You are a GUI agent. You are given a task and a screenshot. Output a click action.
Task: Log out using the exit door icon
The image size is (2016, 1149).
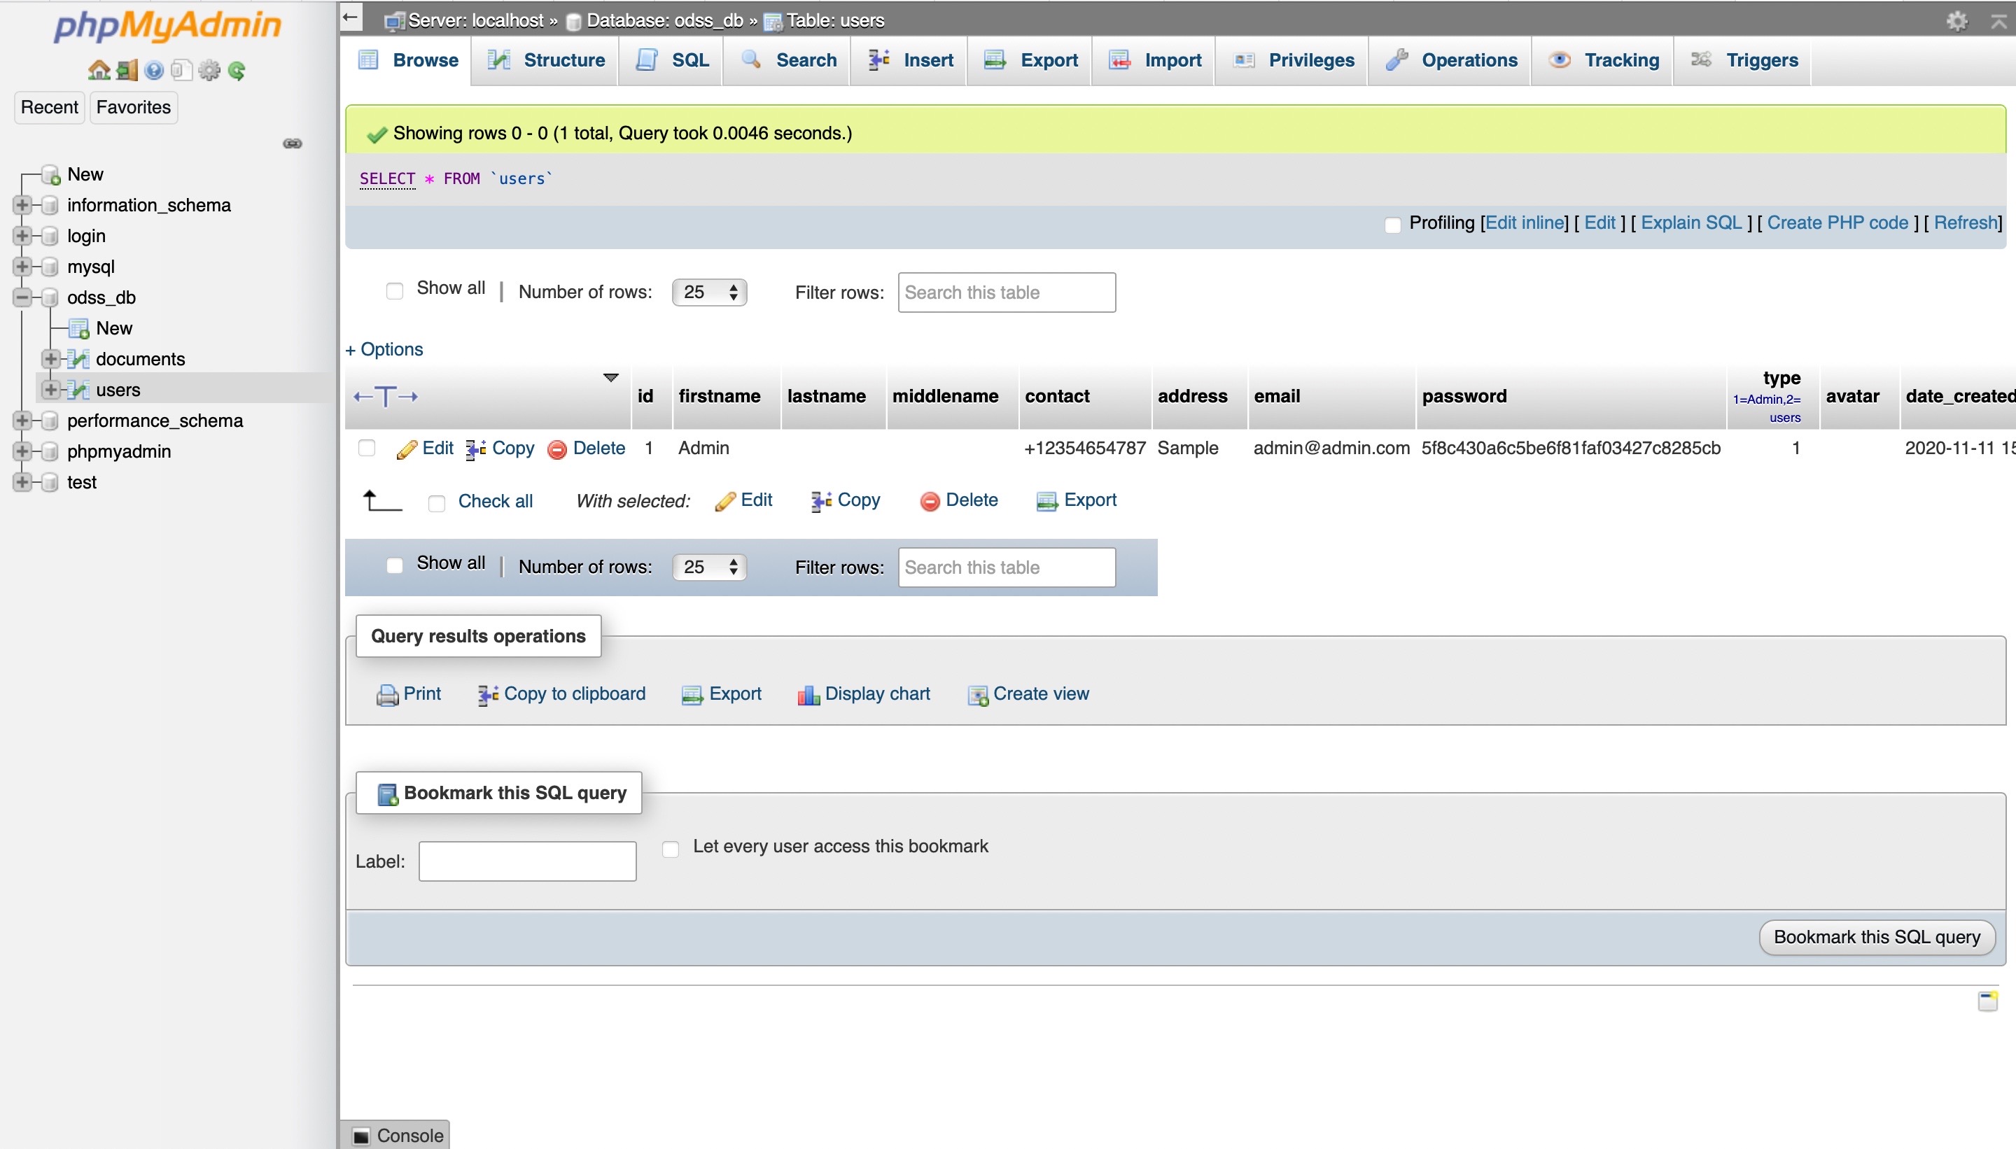pyautogui.click(x=125, y=69)
